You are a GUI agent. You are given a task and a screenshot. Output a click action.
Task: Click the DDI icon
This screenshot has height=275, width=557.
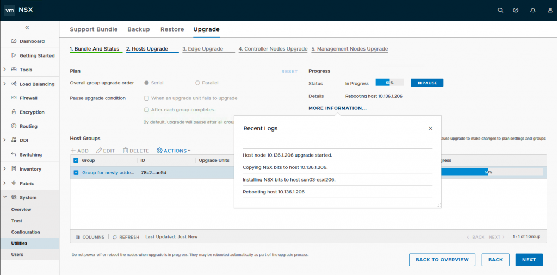14,140
